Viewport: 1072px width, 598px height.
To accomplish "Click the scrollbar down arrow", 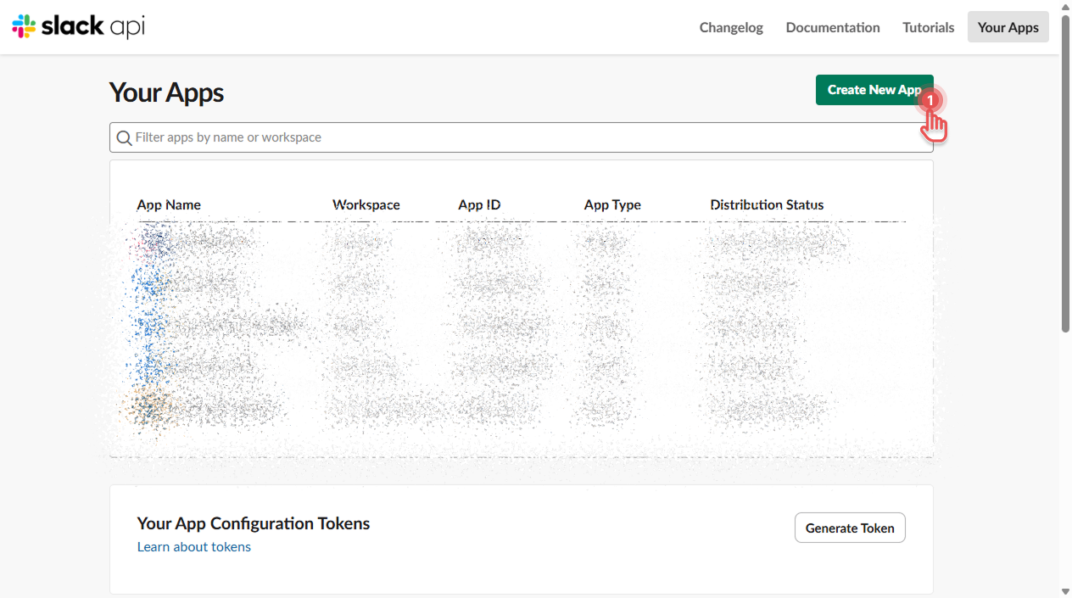I will 1066,591.
